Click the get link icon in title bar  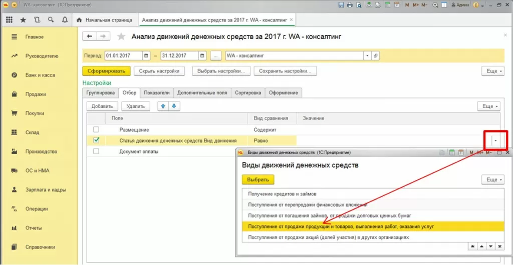click(x=369, y=5)
